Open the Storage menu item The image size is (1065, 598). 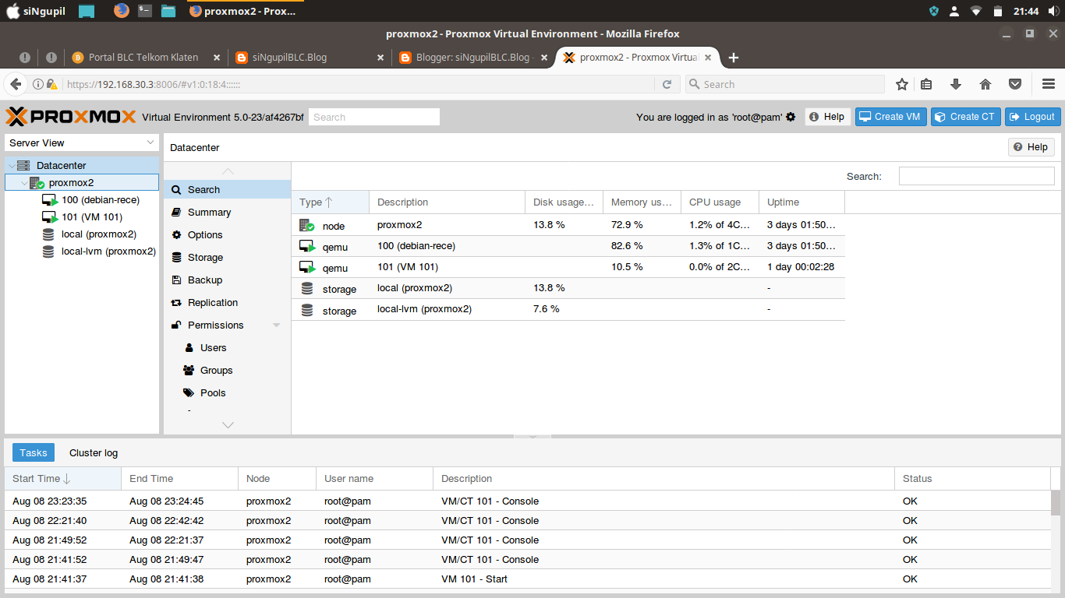pos(227,257)
